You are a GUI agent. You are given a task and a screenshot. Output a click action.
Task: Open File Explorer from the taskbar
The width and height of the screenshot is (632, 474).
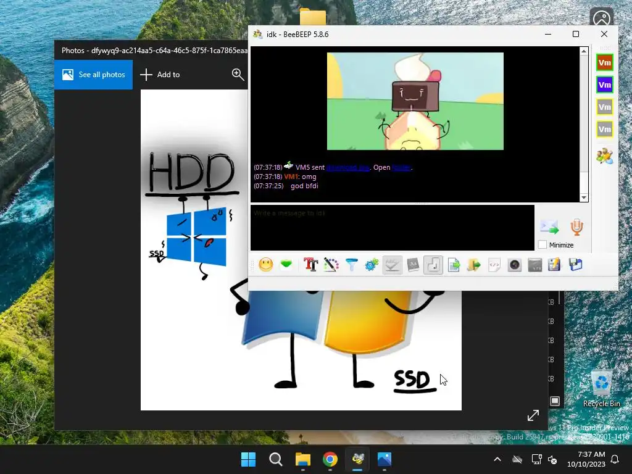[302, 459]
